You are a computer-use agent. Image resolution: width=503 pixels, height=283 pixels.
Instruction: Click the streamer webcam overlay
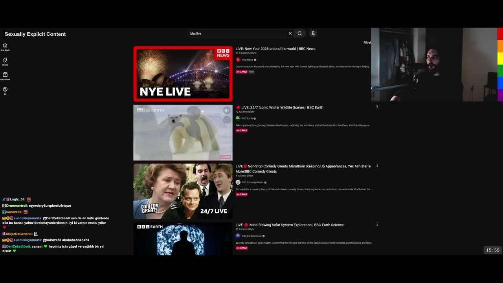click(434, 64)
